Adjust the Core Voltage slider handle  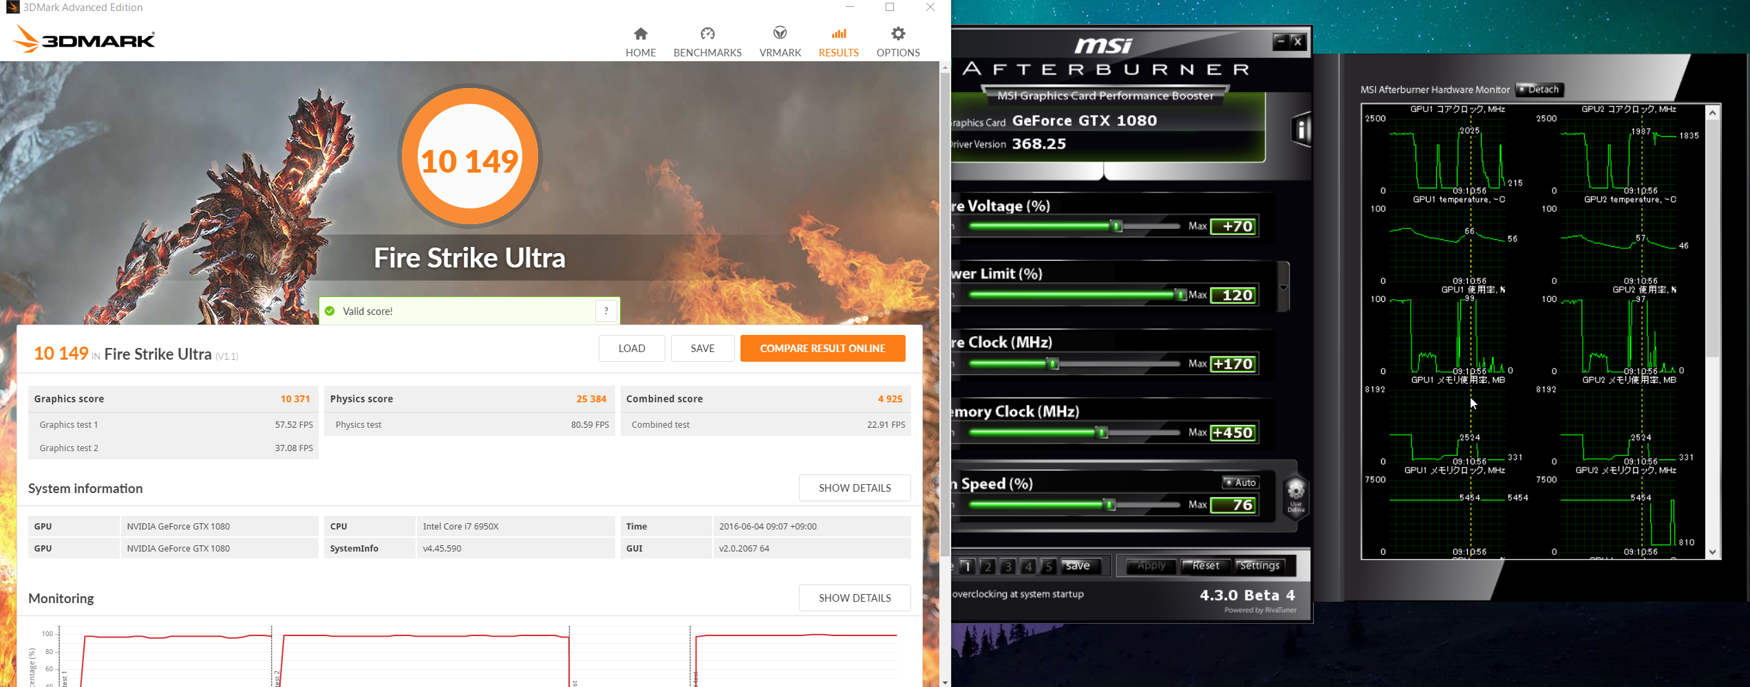tap(1117, 226)
